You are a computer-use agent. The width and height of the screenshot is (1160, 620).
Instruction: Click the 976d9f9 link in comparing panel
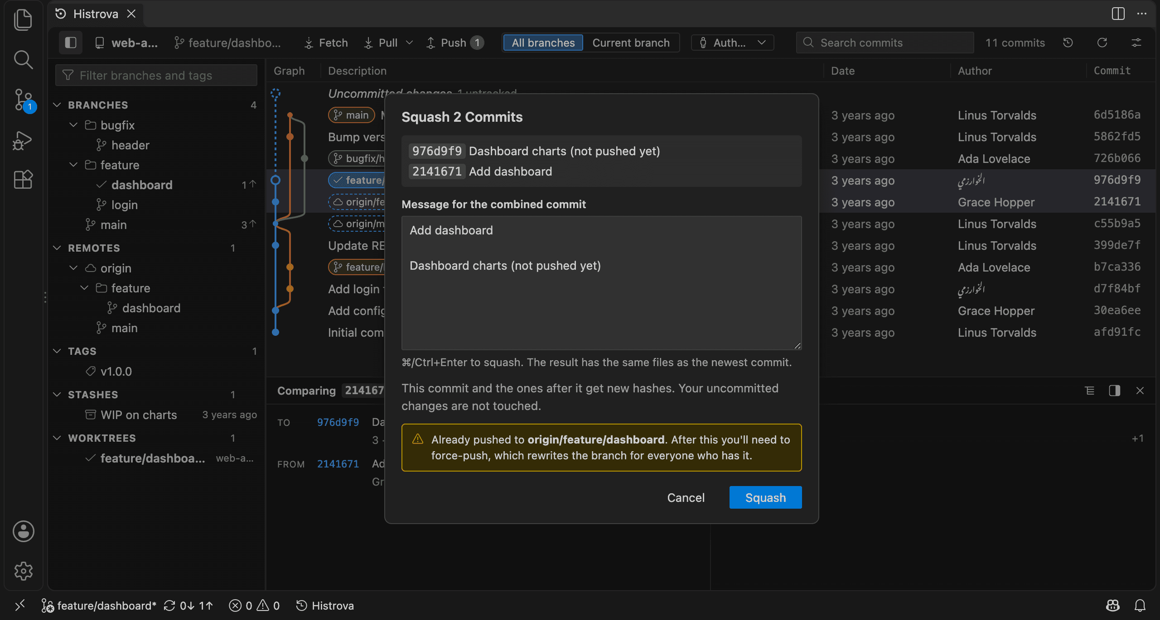338,422
